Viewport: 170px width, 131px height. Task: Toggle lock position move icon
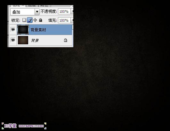pos(35,20)
